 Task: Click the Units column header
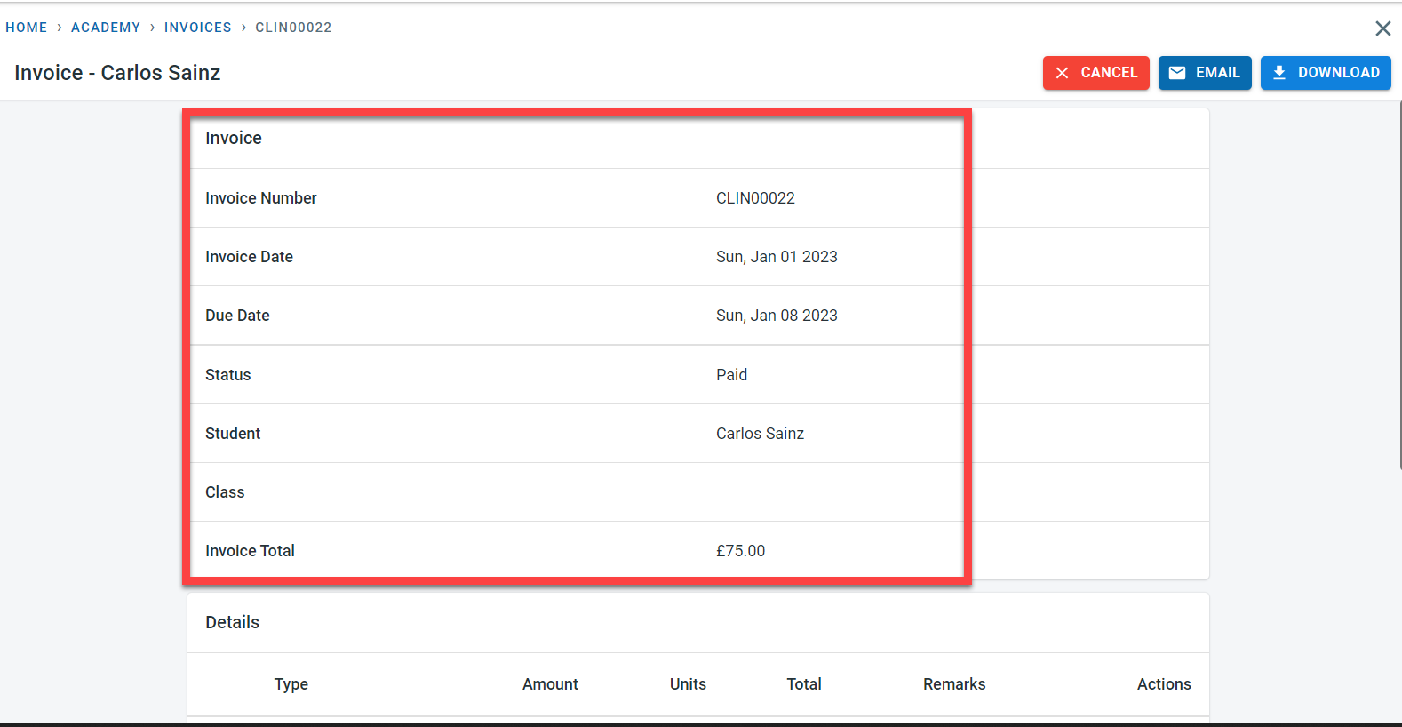pyautogui.click(x=688, y=684)
